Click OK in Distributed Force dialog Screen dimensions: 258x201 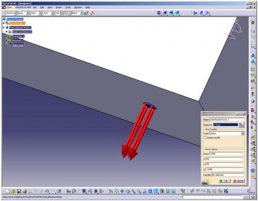[x=225, y=181]
